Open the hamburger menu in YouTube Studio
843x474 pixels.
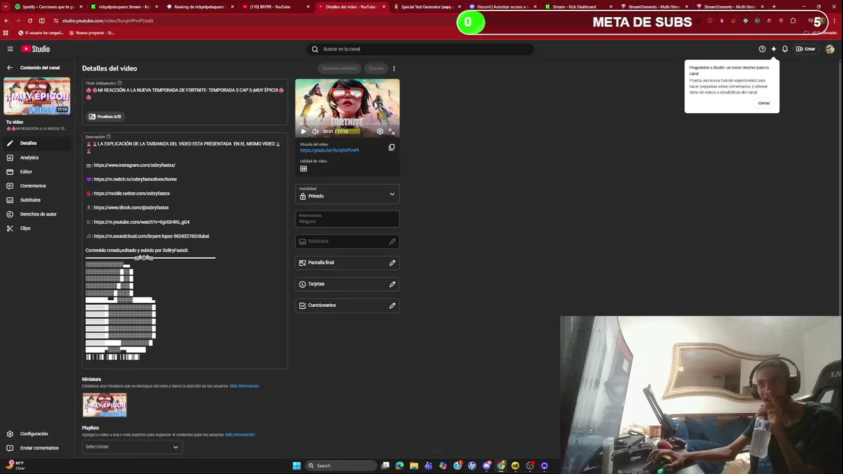click(10, 49)
